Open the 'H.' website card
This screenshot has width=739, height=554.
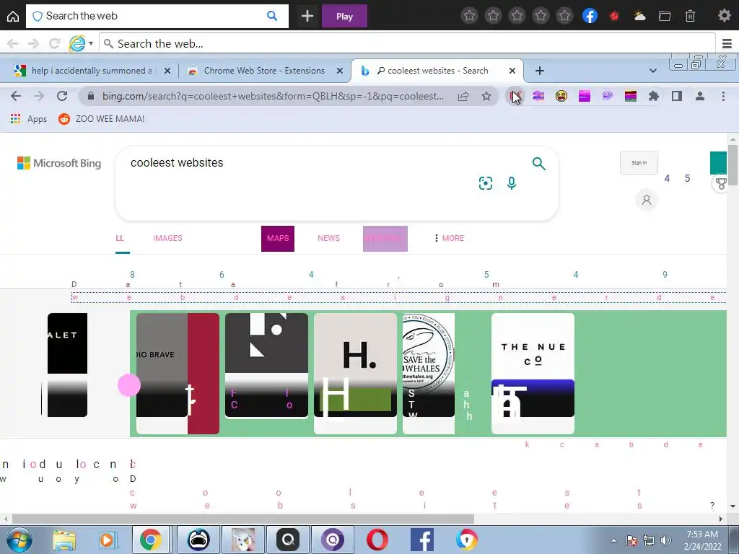point(355,373)
